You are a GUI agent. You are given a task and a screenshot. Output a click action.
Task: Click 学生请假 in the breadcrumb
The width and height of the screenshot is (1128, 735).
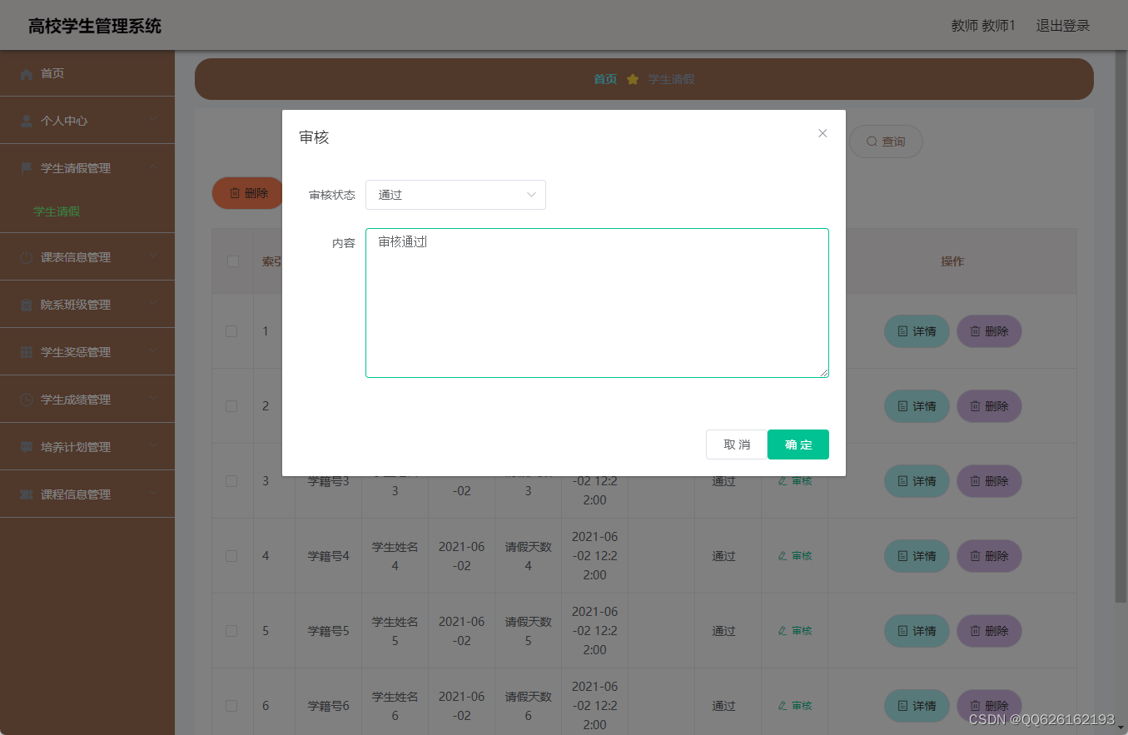coord(671,79)
